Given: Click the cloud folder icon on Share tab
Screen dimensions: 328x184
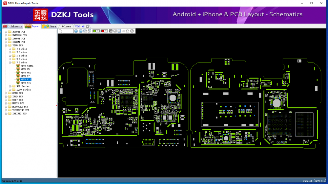Looking at the screenshot, I should [x=46, y=26].
